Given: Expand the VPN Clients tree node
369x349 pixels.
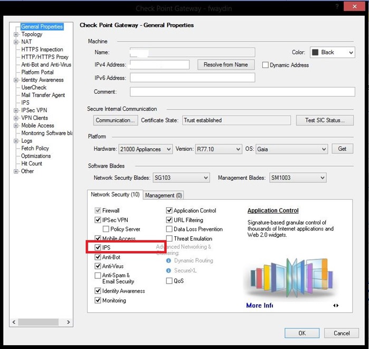Looking at the screenshot, I should click(x=16, y=118).
